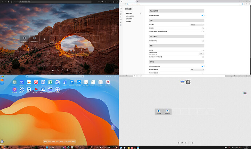Open first speed-dial tile on arch wallpaper page
The width and height of the screenshot is (251, 149).
[x=24, y=39]
